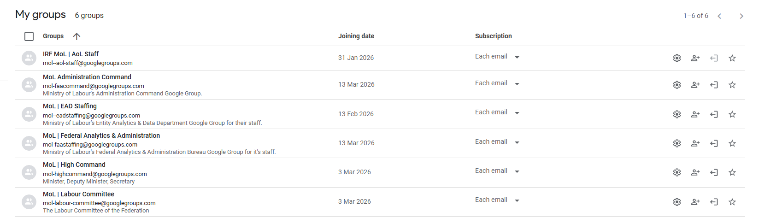This screenshot has height=224, width=759.
Task: Star the MoL | Labour Committee group
Action: click(x=732, y=202)
